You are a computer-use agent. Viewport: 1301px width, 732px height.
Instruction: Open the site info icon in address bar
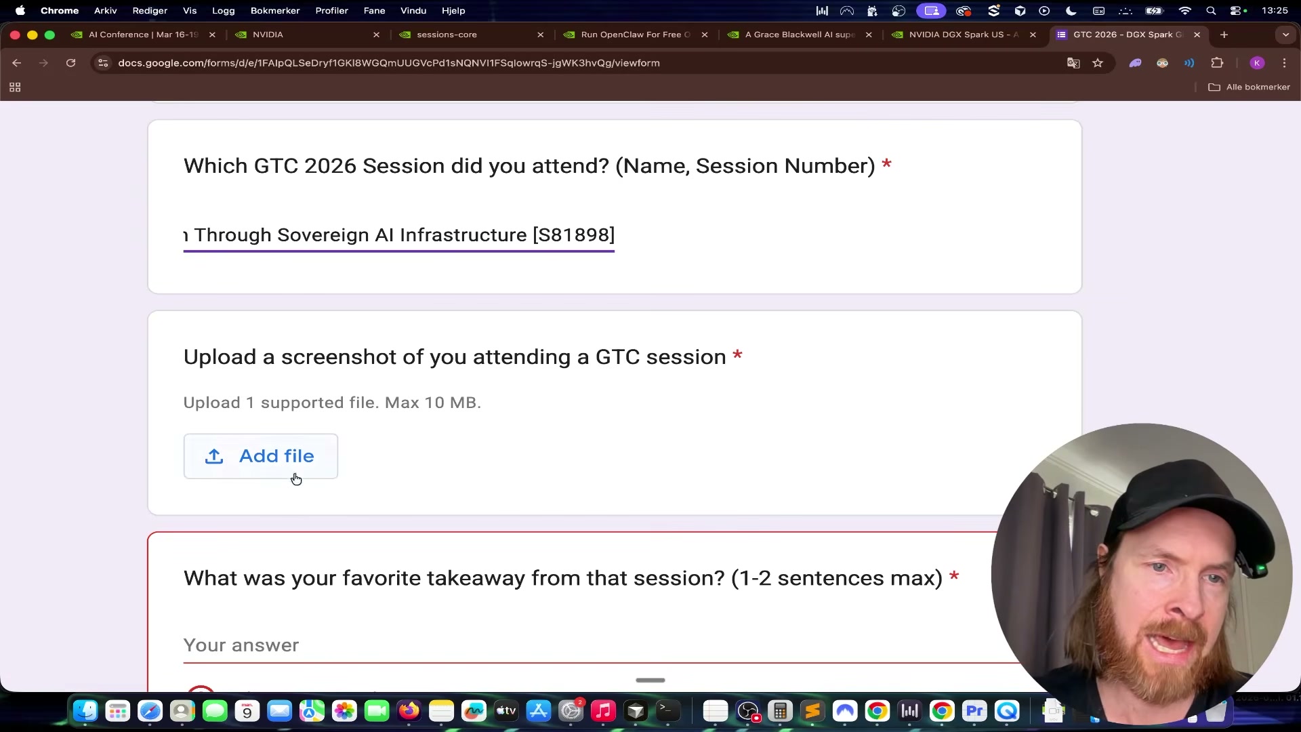[x=103, y=63]
